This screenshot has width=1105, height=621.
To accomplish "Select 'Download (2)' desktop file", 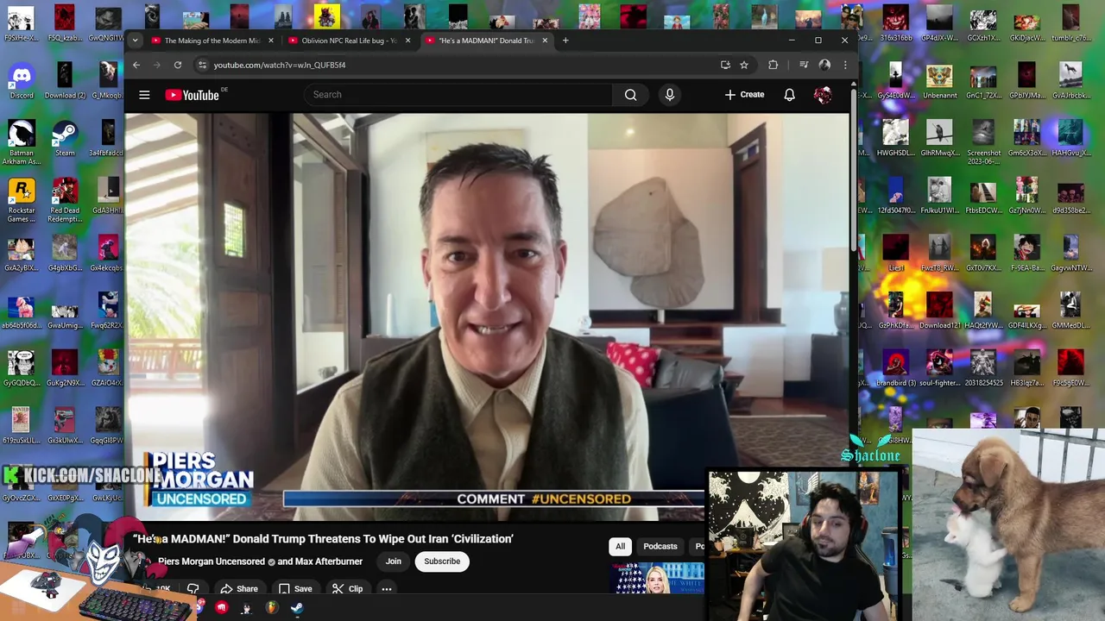I will point(65,81).
